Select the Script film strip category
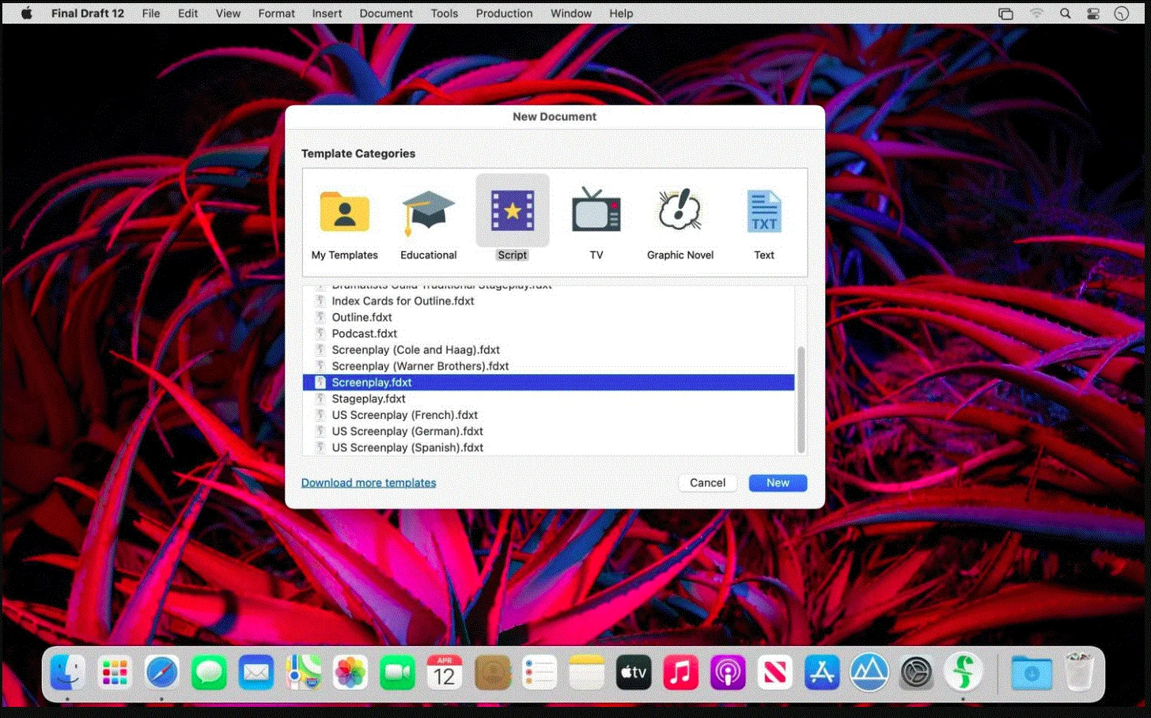The height and width of the screenshot is (718, 1151). [513, 211]
